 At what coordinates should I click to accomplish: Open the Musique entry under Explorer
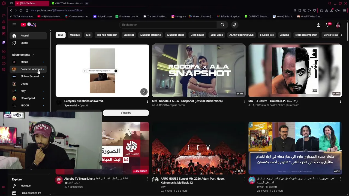pos(28,186)
